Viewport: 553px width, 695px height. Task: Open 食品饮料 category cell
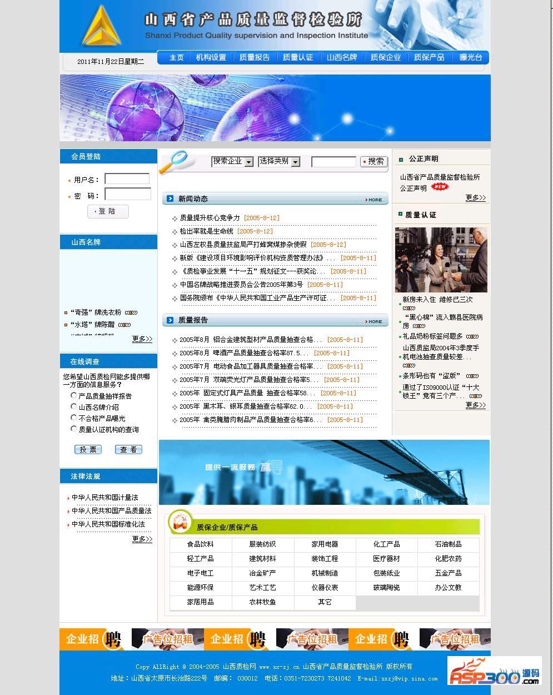point(200,544)
